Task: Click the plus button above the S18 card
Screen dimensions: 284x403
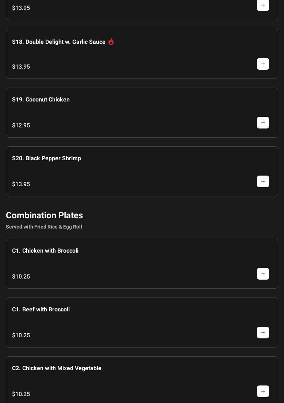Action: pos(263,5)
